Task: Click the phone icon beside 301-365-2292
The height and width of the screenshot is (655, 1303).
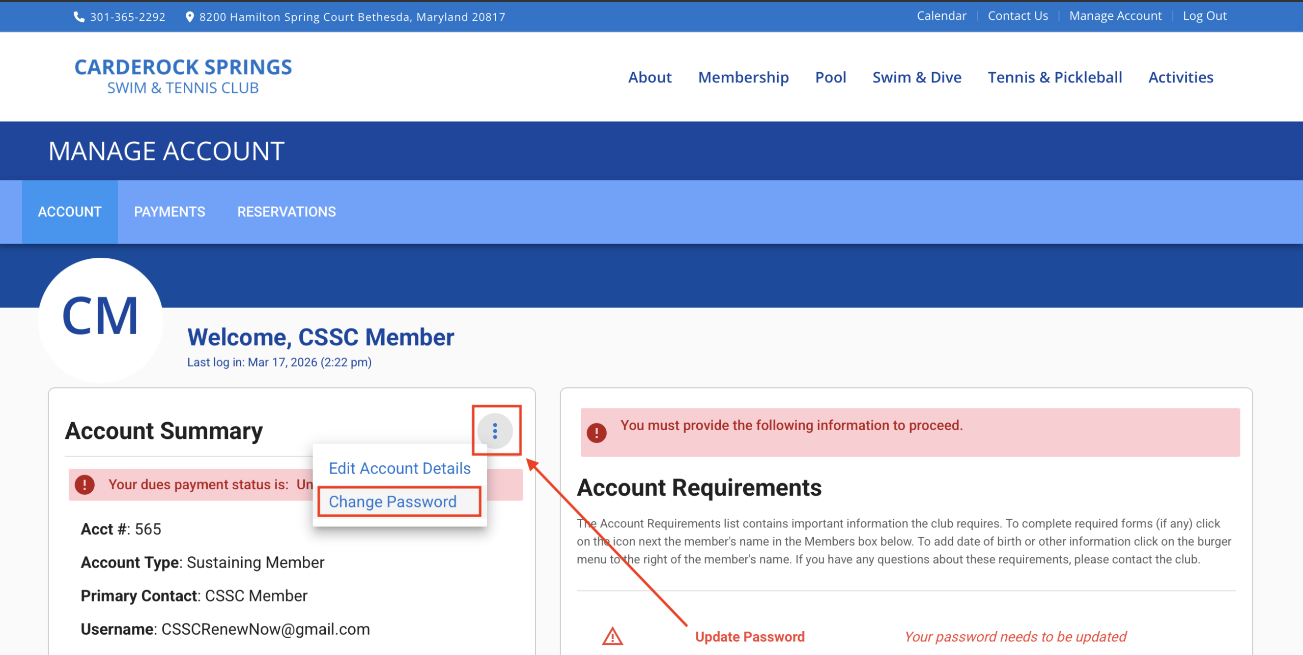Action: tap(79, 17)
